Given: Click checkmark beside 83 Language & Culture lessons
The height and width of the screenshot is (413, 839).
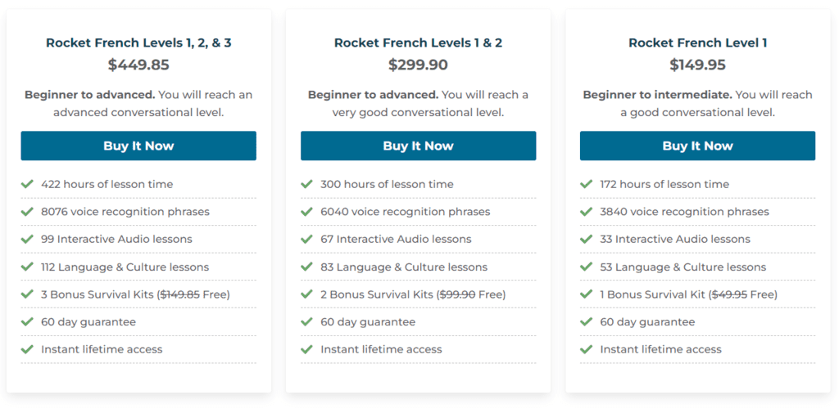Looking at the screenshot, I should coord(306,267).
